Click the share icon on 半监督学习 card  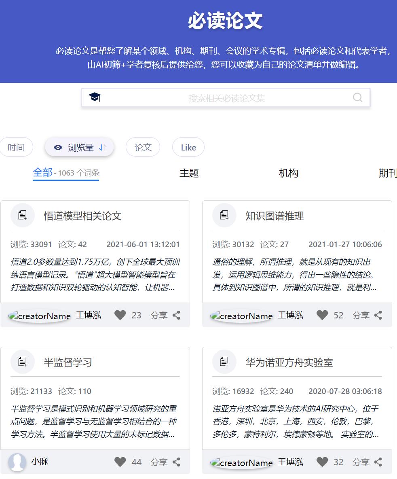pos(177,462)
